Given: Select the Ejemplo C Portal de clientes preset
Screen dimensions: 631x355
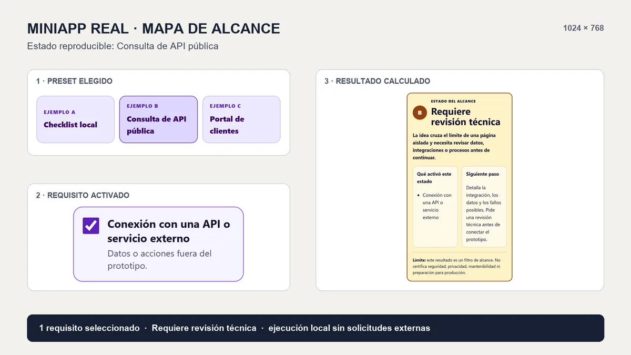Looking at the screenshot, I should click(241, 119).
